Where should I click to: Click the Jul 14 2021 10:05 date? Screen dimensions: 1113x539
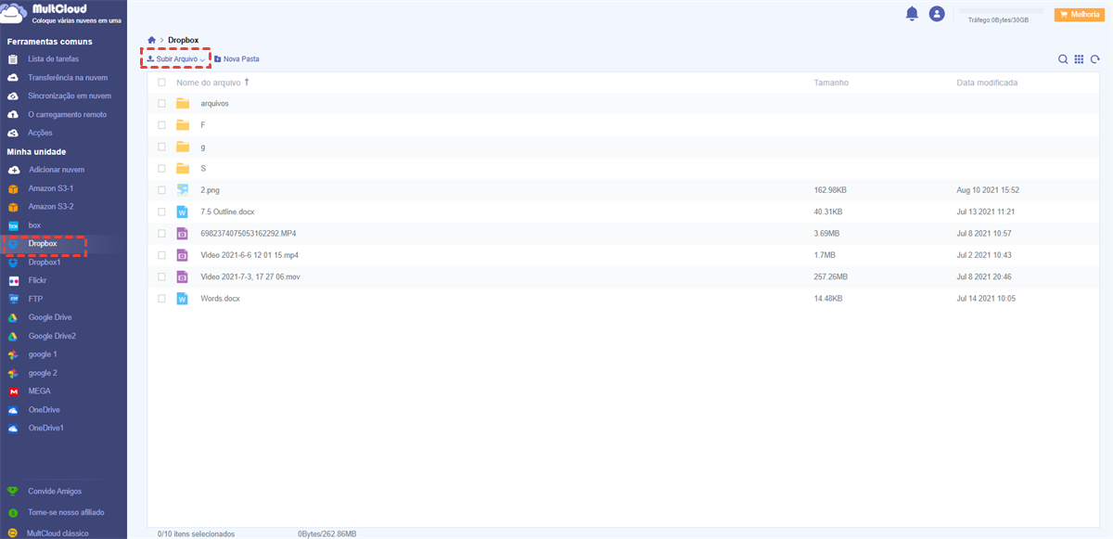pyautogui.click(x=986, y=299)
